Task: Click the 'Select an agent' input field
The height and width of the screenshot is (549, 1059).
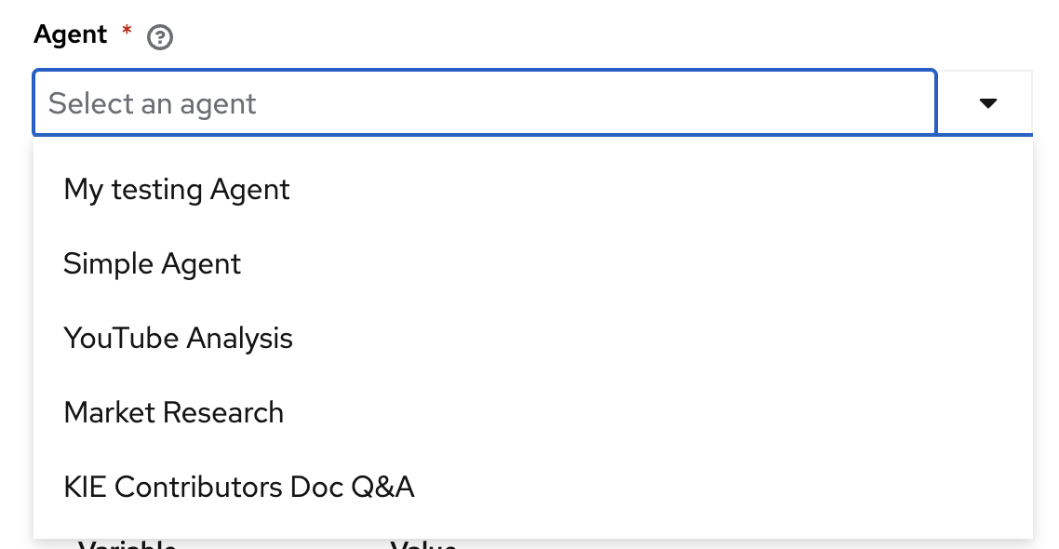Action: [x=484, y=103]
